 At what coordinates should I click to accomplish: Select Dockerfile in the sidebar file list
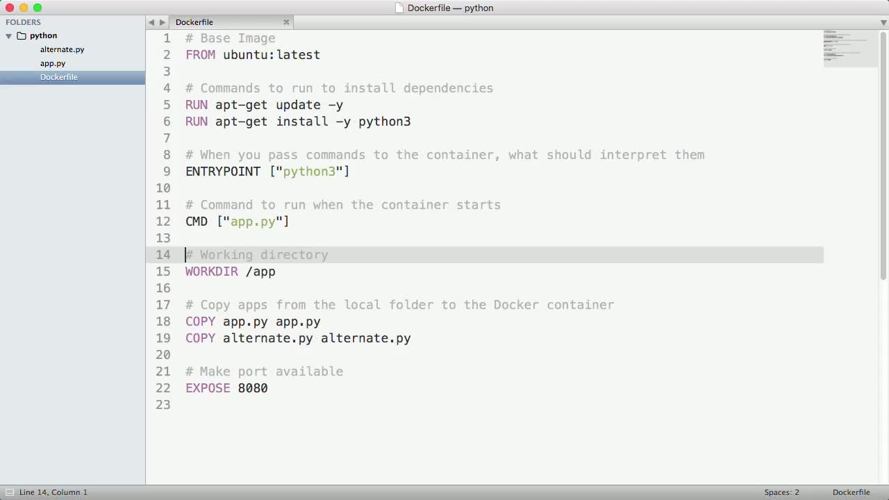coord(59,77)
